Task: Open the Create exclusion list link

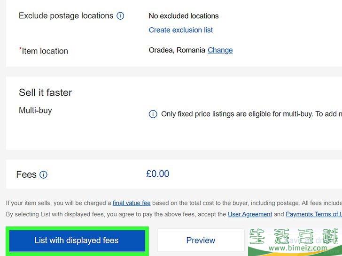Action: [180, 30]
